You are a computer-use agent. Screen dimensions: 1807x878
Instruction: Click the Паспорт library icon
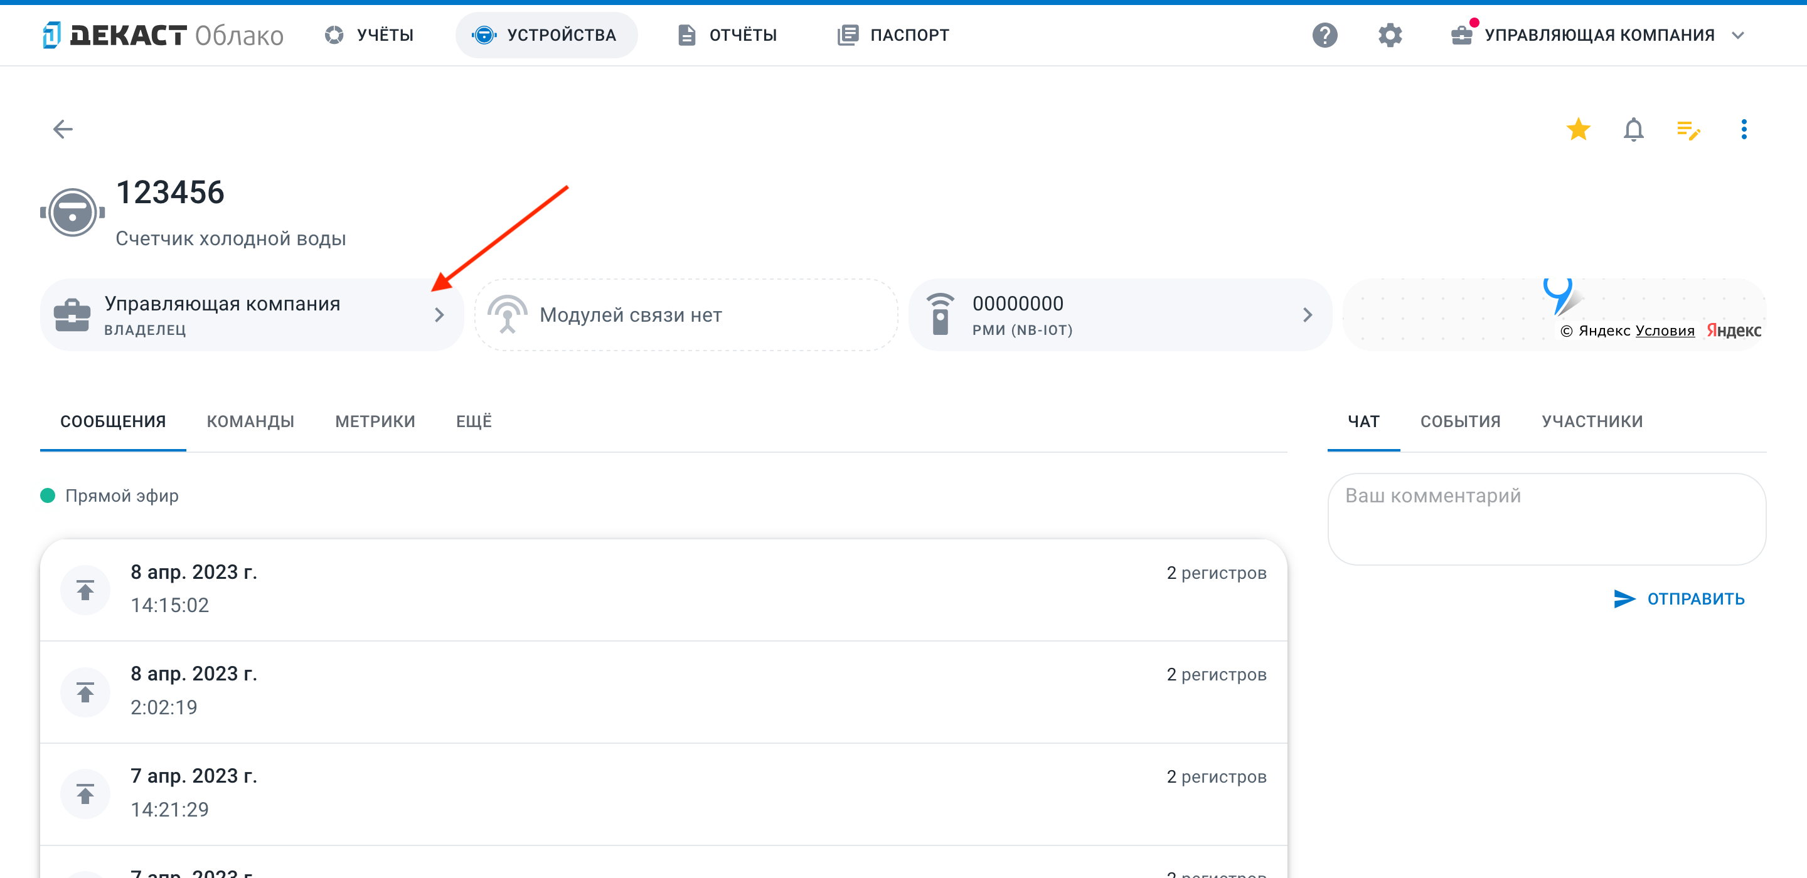(x=848, y=35)
